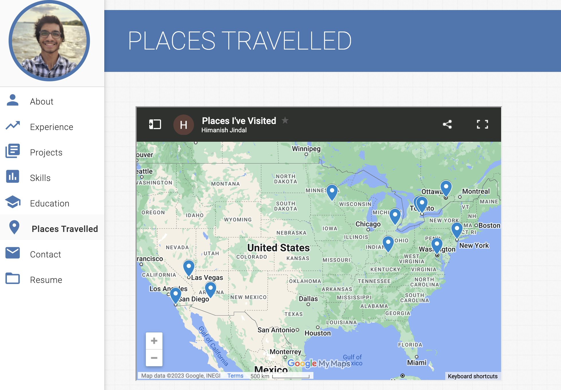This screenshot has width=561, height=390.
Task: Click the Education graduation cap icon
Action: click(x=13, y=203)
